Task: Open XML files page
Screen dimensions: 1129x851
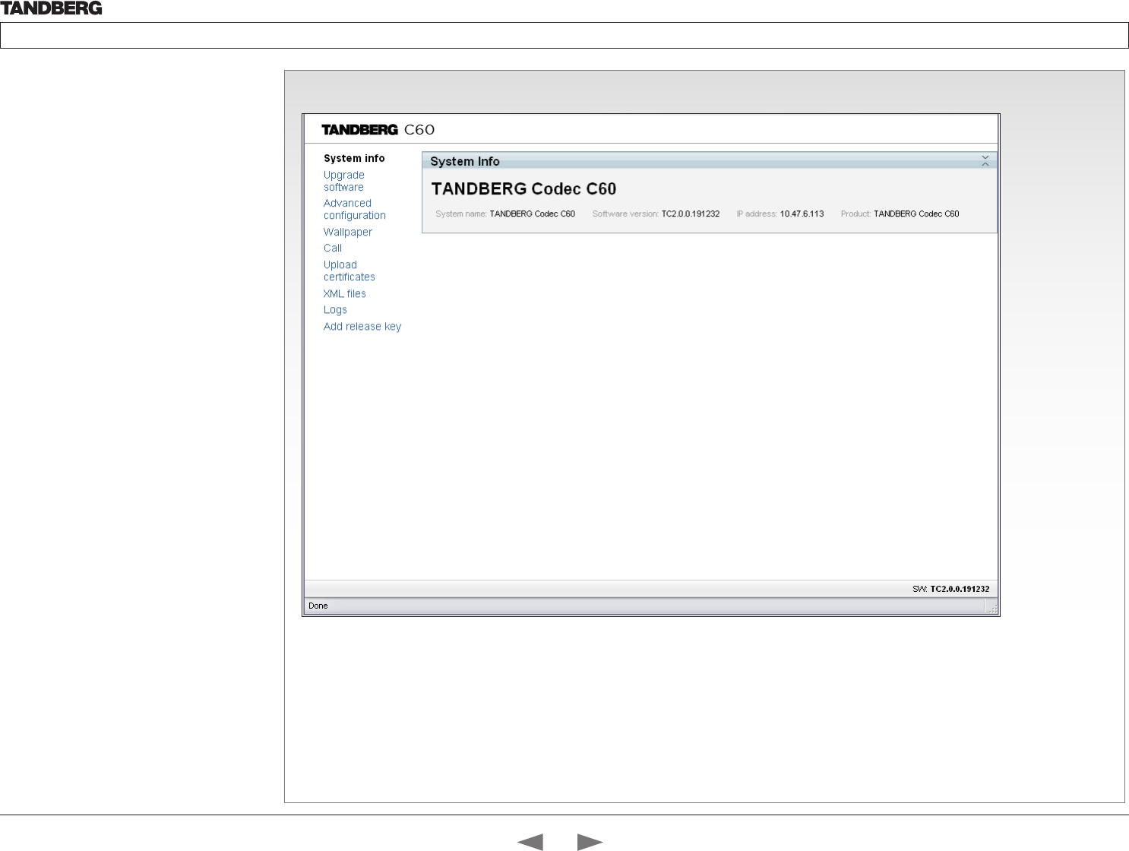Action: pyautogui.click(x=345, y=294)
